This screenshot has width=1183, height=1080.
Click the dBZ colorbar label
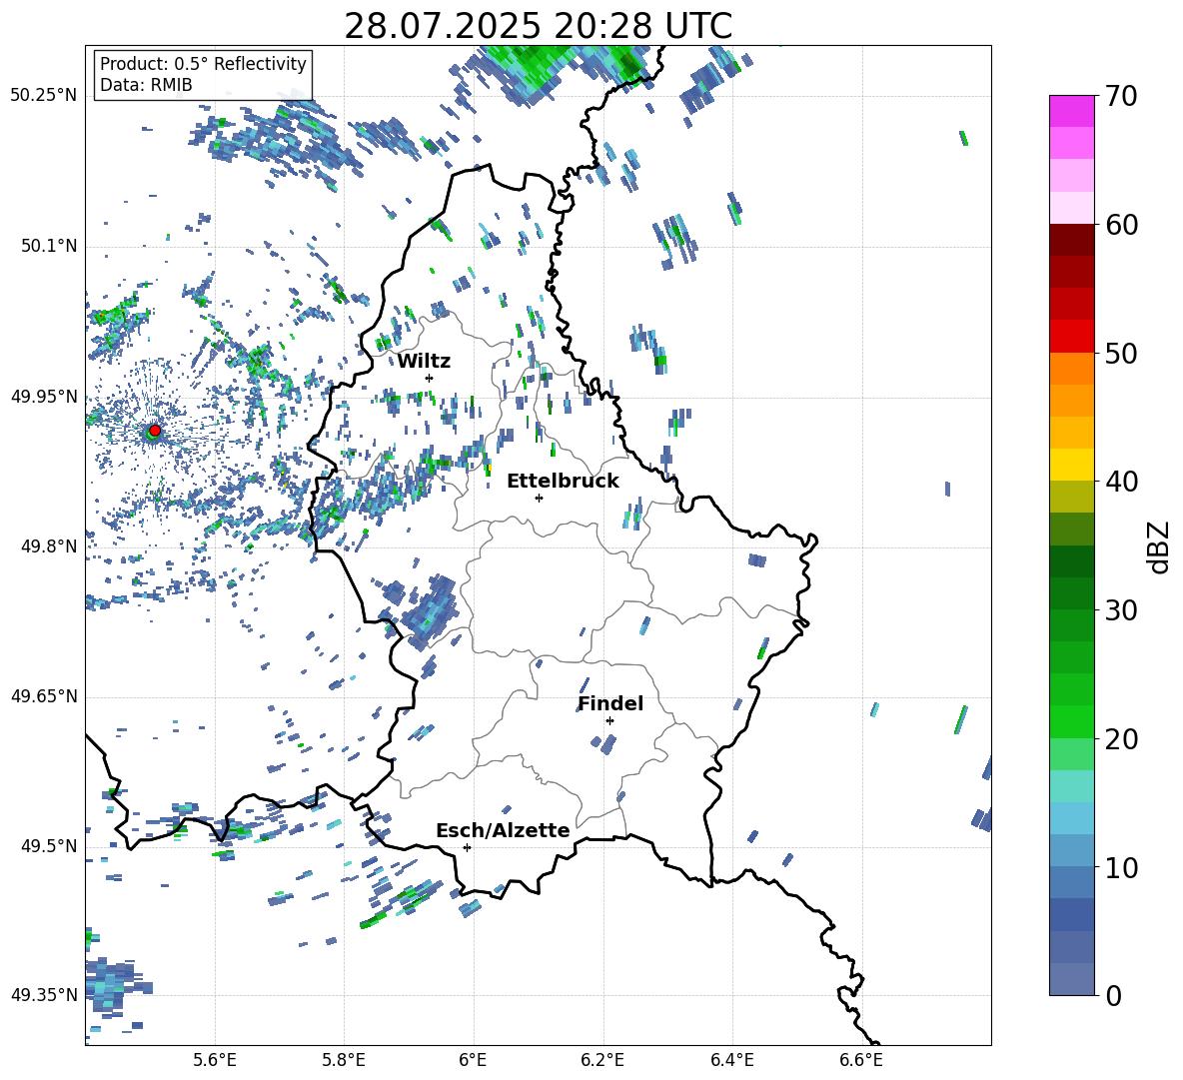pyautogui.click(x=1160, y=547)
